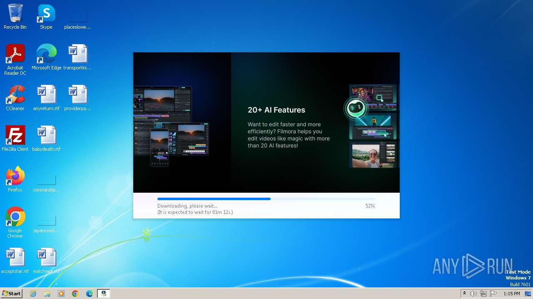Launch FileZilla Client shortcut
533x299 pixels.
[15, 138]
